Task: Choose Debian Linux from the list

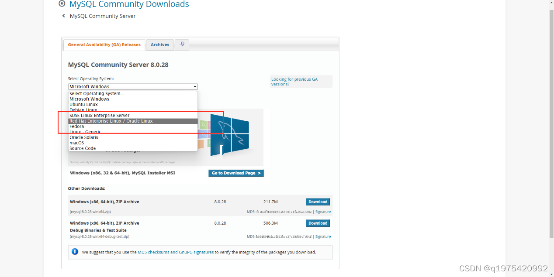Action: pyautogui.click(x=133, y=110)
